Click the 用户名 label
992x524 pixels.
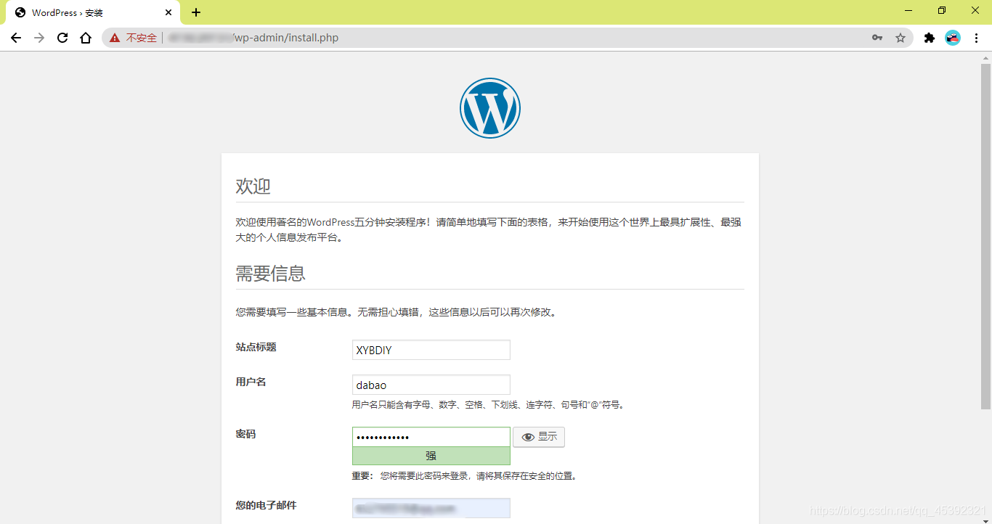(x=251, y=382)
